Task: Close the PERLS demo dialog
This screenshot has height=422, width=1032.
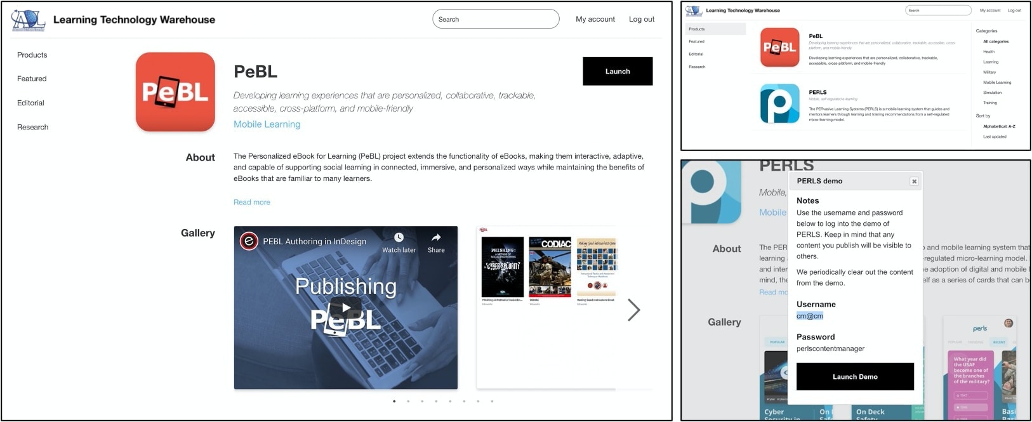Action: pos(914,181)
